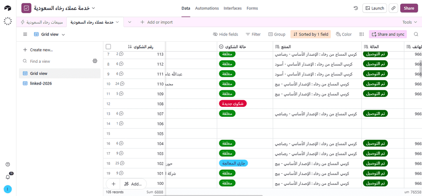Open the Filter options
This screenshot has width=422, height=196.
pos(253,34)
